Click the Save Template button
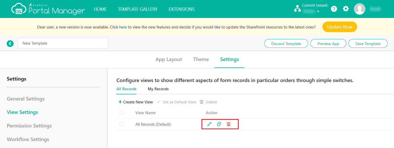Image resolution: width=394 pixels, height=148 pixels. (x=368, y=44)
